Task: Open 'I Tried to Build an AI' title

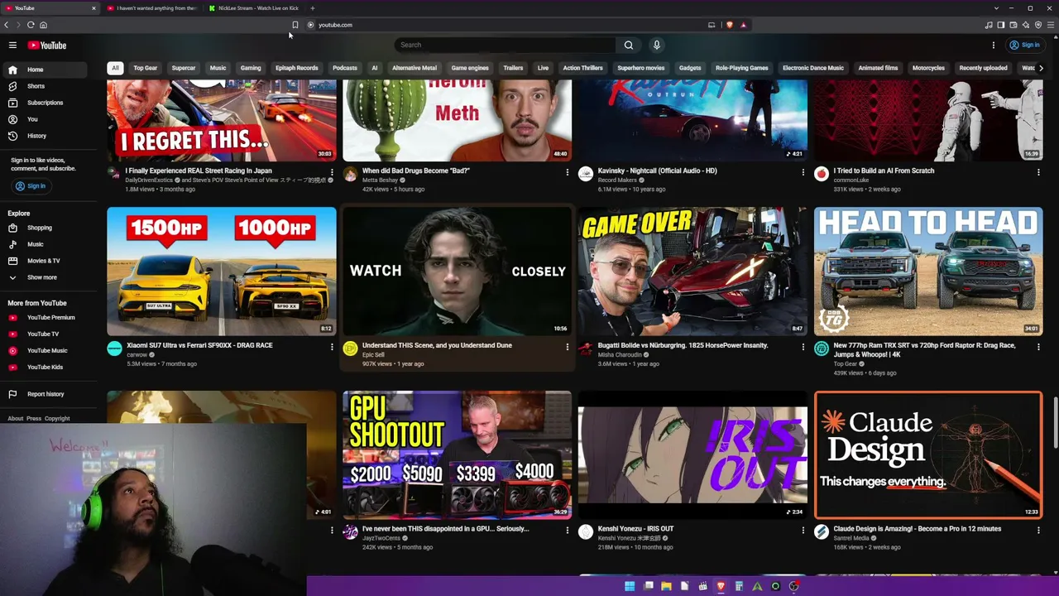Action: pyautogui.click(x=884, y=171)
